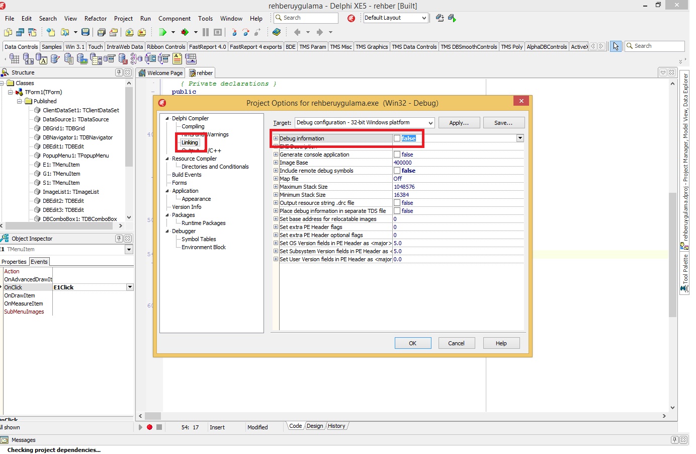Open the OnClick event handler dropdown

pos(130,287)
